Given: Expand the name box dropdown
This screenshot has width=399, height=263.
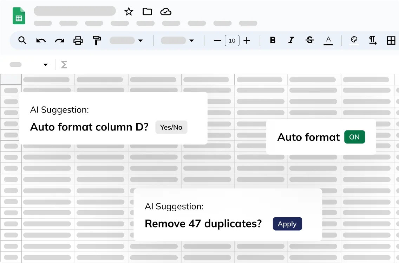Looking at the screenshot, I should tap(46, 65).
